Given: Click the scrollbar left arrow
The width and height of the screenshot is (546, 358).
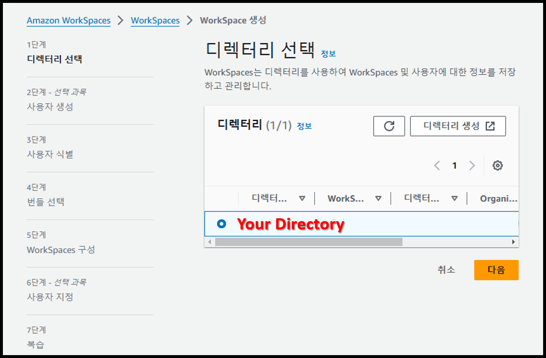Looking at the screenshot, I should coord(210,241).
